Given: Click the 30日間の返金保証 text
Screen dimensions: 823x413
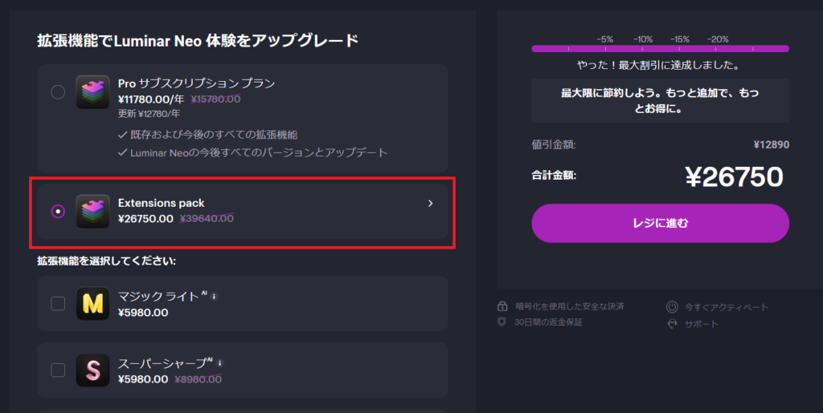Looking at the screenshot, I should click(x=548, y=322).
